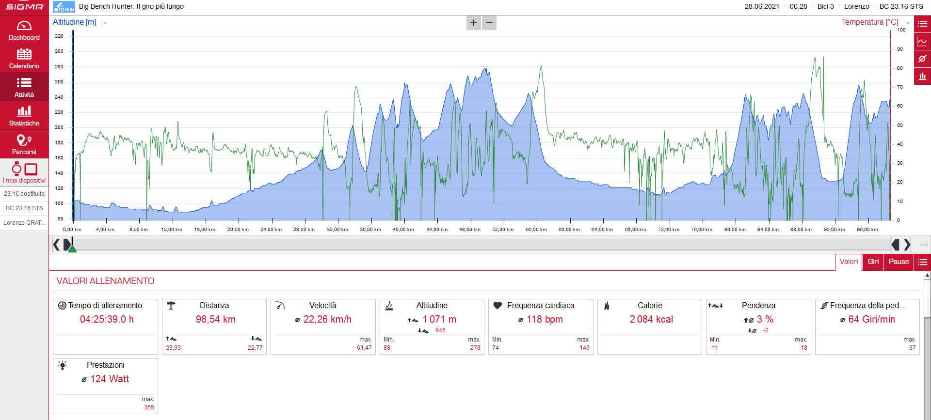The width and height of the screenshot is (931, 420).
Task: Switch to the Pause tab
Action: [899, 262]
